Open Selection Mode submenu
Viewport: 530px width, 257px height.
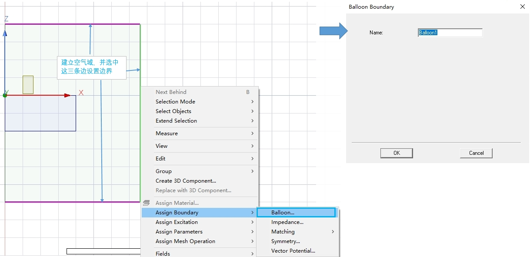[199, 102]
